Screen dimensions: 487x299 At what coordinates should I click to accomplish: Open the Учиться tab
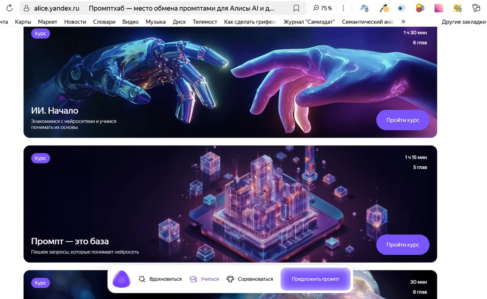pos(205,279)
